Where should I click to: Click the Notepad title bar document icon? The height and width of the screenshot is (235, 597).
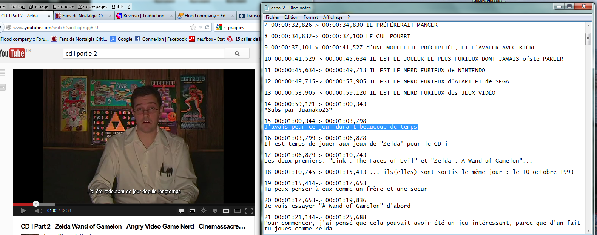[x=267, y=8]
